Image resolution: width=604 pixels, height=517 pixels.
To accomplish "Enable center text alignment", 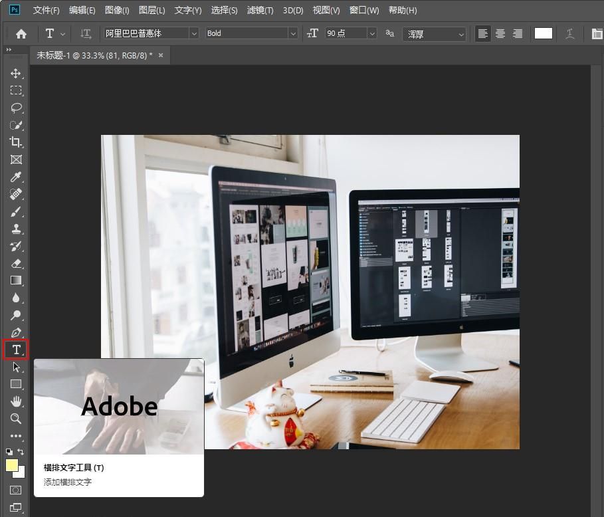I will click(x=500, y=33).
